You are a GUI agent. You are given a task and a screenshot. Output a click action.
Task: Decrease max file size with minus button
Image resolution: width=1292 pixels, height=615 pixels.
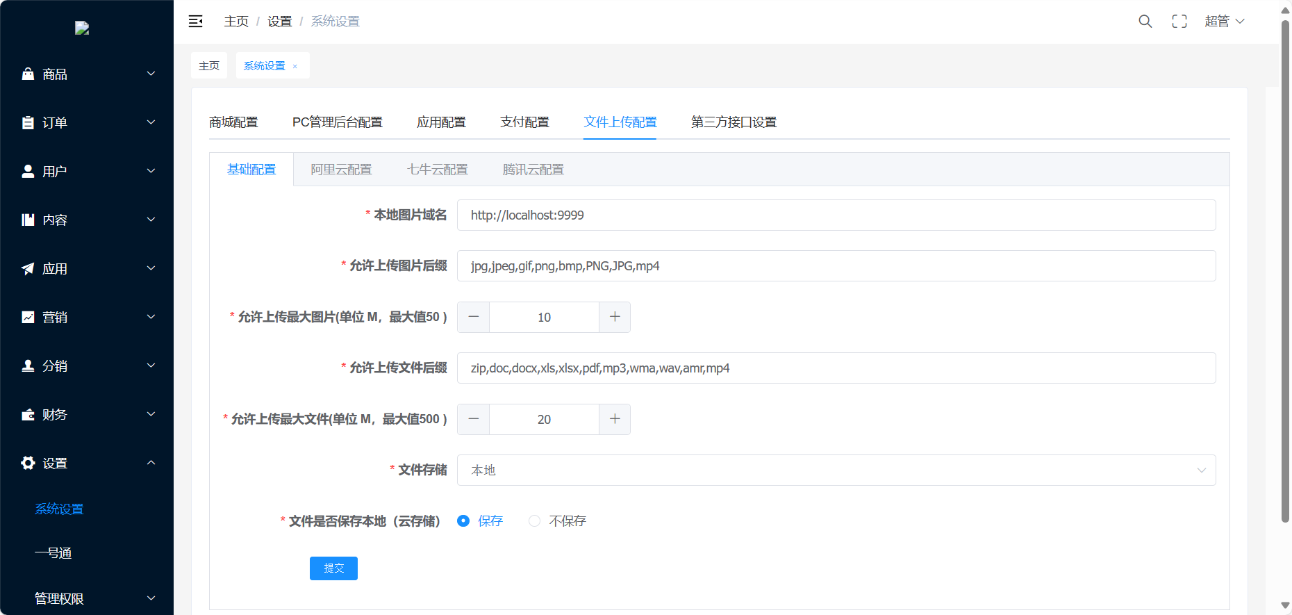point(474,419)
